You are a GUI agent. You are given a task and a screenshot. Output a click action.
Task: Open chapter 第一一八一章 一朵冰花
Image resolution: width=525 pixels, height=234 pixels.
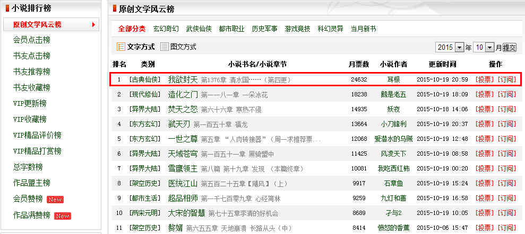(x=234, y=95)
